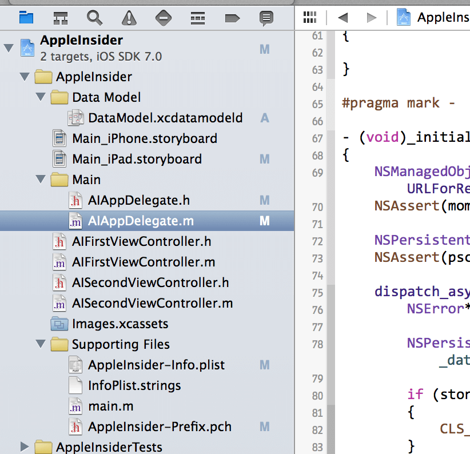Open related items grid menu
This screenshot has height=454, width=470.
[x=310, y=17]
